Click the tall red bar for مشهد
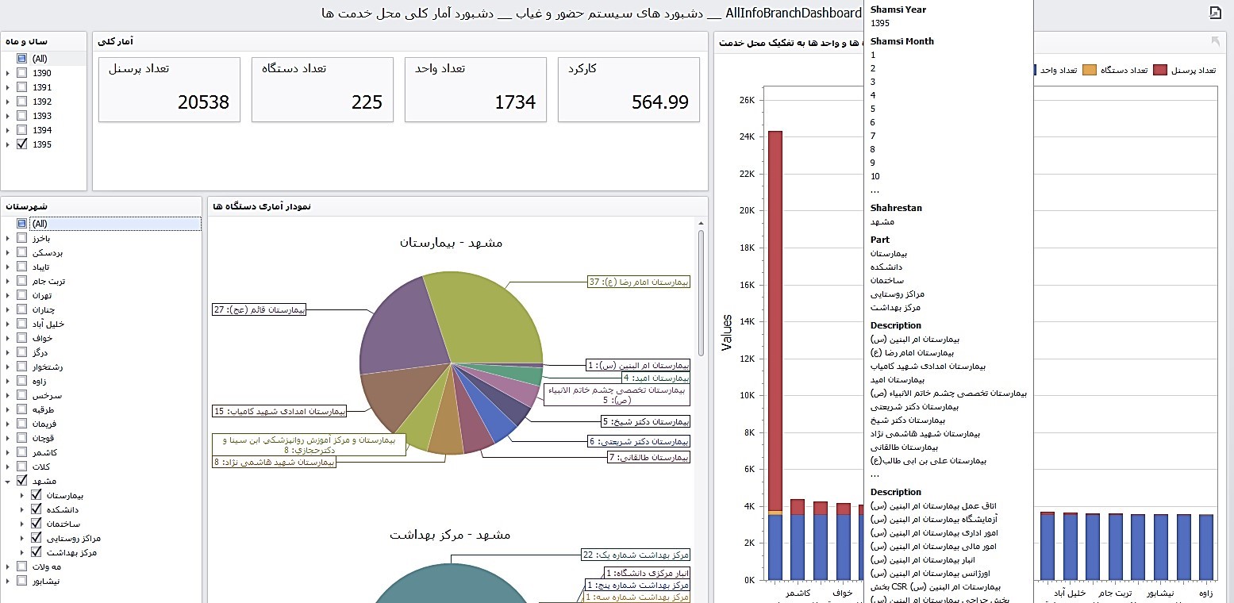The image size is (1234, 603). (775, 317)
